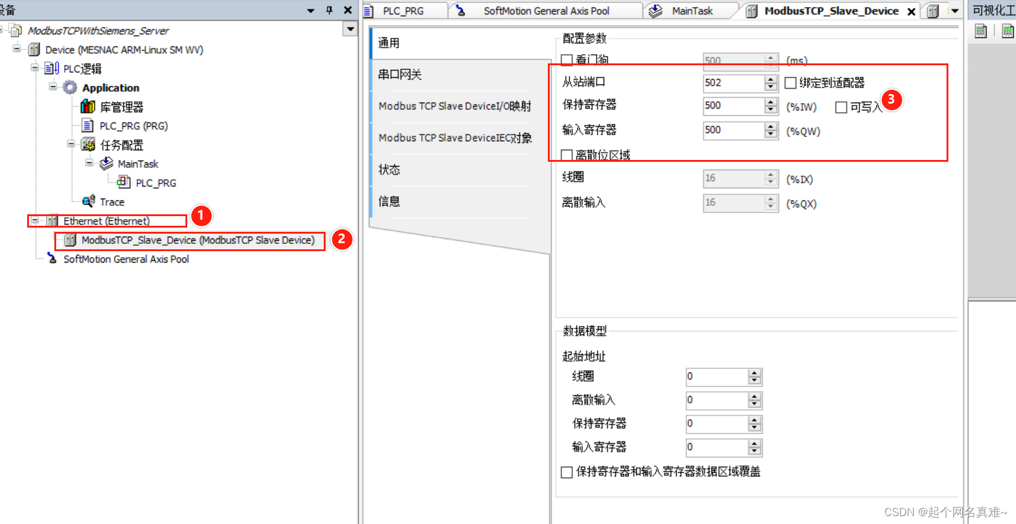Click the first toolbox icon in right panel

pyautogui.click(x=981, y=31)
